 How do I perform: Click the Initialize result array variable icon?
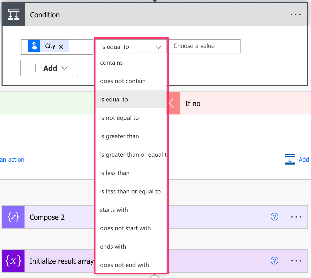pos(13,261)
